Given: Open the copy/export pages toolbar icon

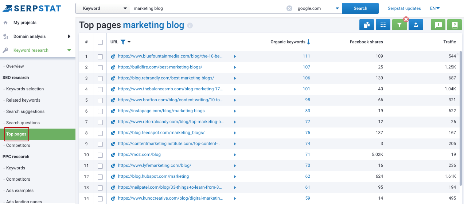Looking at the screenshot, I should [367, 25].
